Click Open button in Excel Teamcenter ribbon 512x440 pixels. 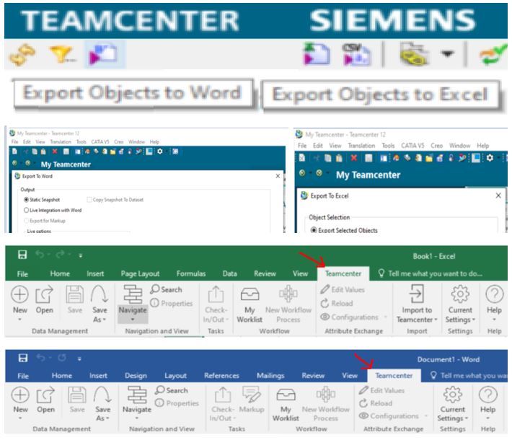[45, 299]
